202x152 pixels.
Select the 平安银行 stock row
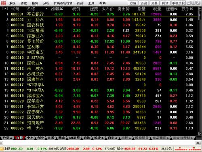100,14
